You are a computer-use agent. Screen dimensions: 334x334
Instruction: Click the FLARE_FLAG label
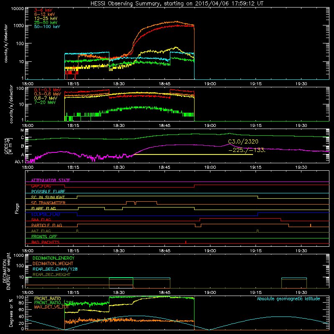click(43, 208)
